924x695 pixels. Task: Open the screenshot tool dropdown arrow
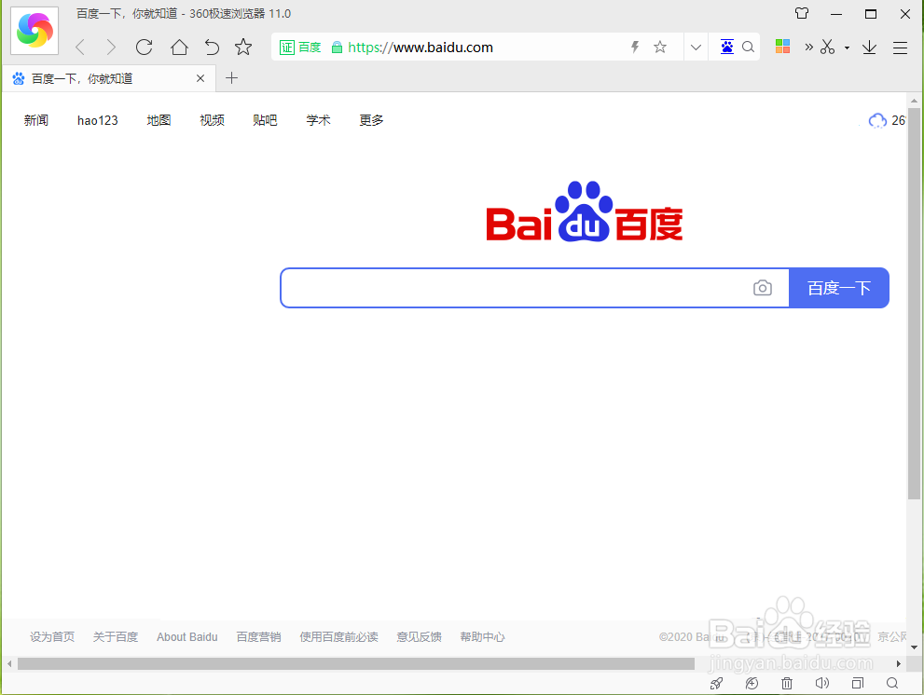847,48
